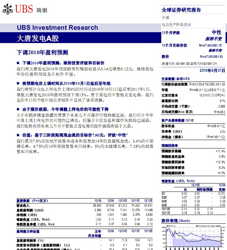
Task: Click 息税前利润率 12/09 value 14.1
Action: point(111,240)
